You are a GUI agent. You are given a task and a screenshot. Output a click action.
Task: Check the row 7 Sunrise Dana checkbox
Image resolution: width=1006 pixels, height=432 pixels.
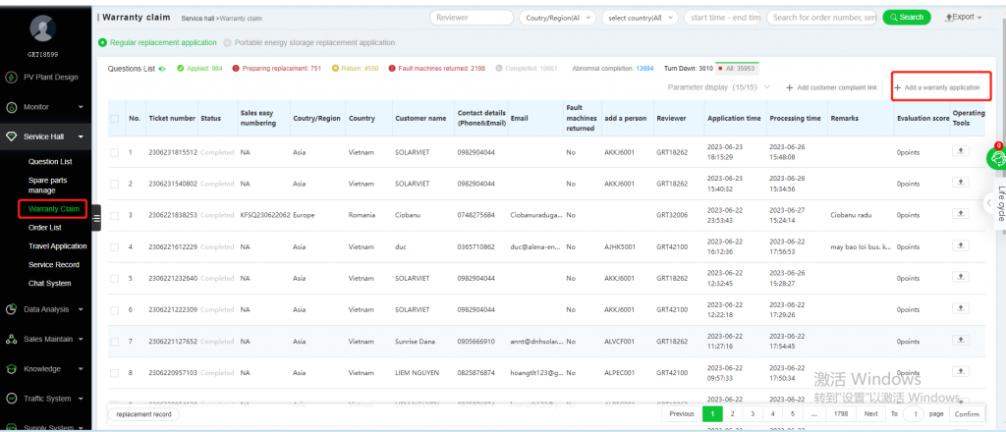[x=114, y=342]
